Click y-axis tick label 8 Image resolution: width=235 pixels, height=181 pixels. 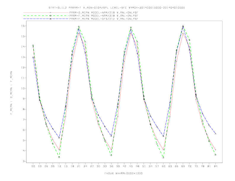(24, 109)
